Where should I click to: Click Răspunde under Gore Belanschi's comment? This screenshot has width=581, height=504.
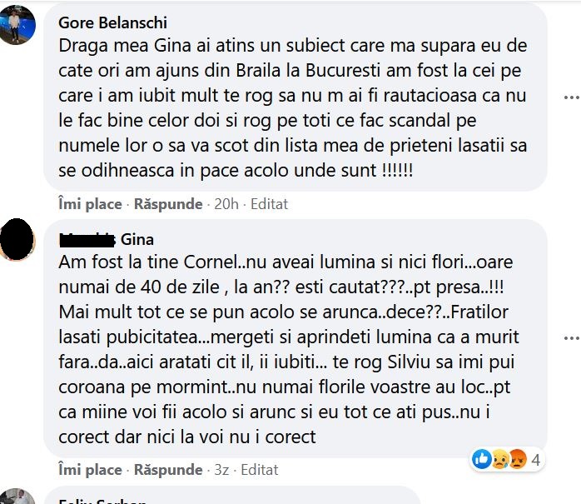coord(168,203)
